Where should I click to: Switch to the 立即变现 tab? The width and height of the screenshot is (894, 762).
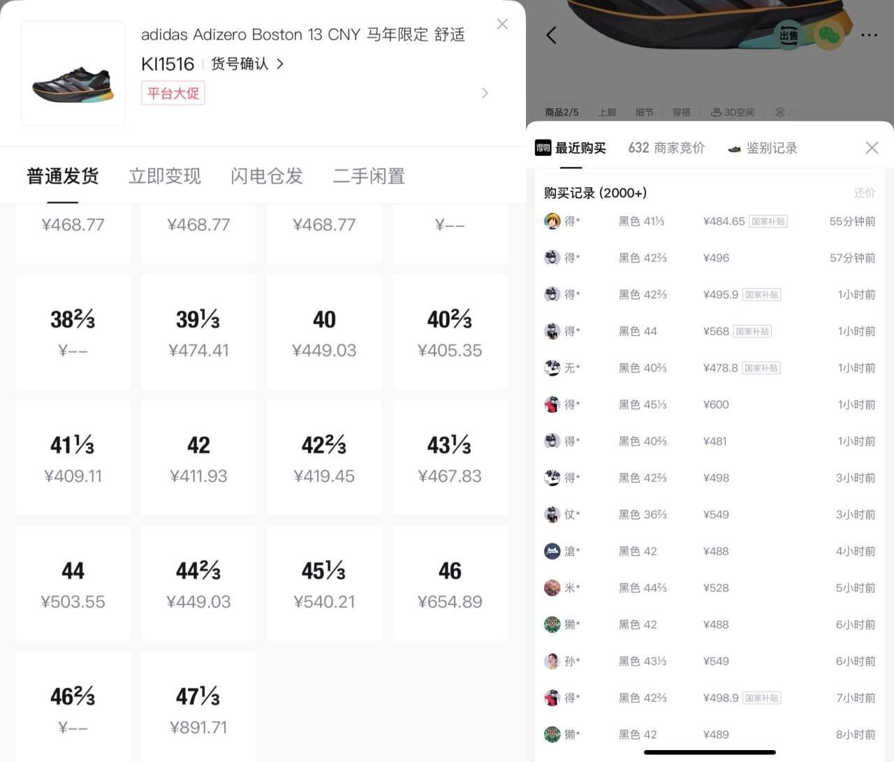pos(165,176)
